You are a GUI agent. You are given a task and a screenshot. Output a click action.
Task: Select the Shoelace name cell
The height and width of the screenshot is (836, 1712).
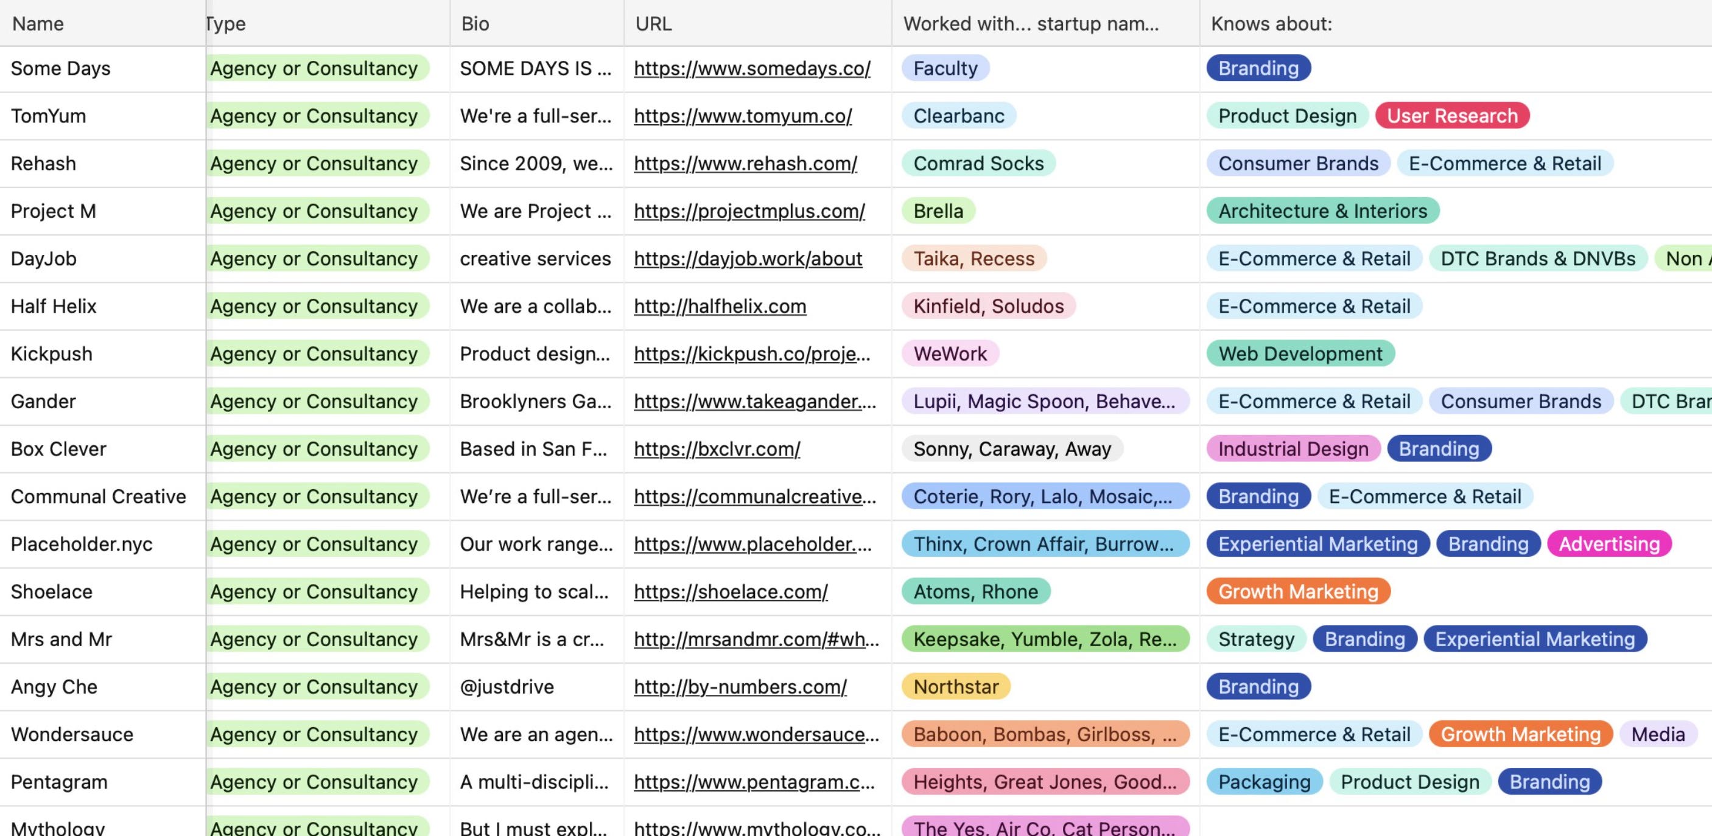(103, 592)
